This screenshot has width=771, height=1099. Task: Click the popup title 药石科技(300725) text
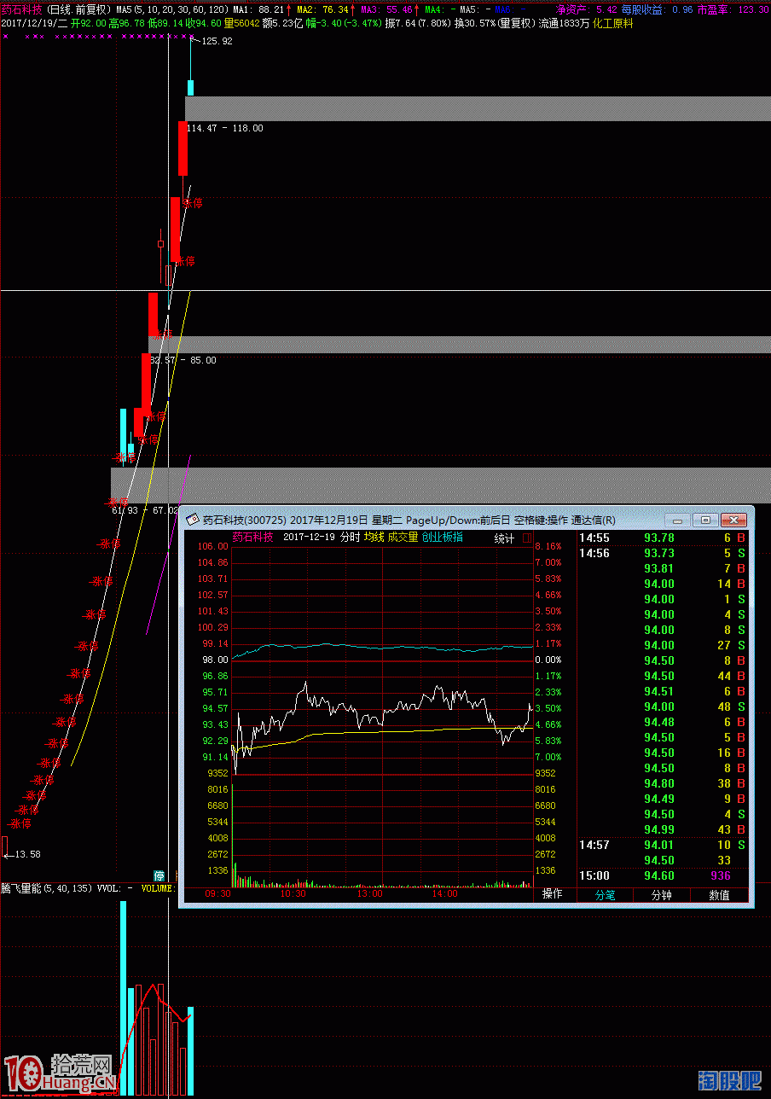244,520
